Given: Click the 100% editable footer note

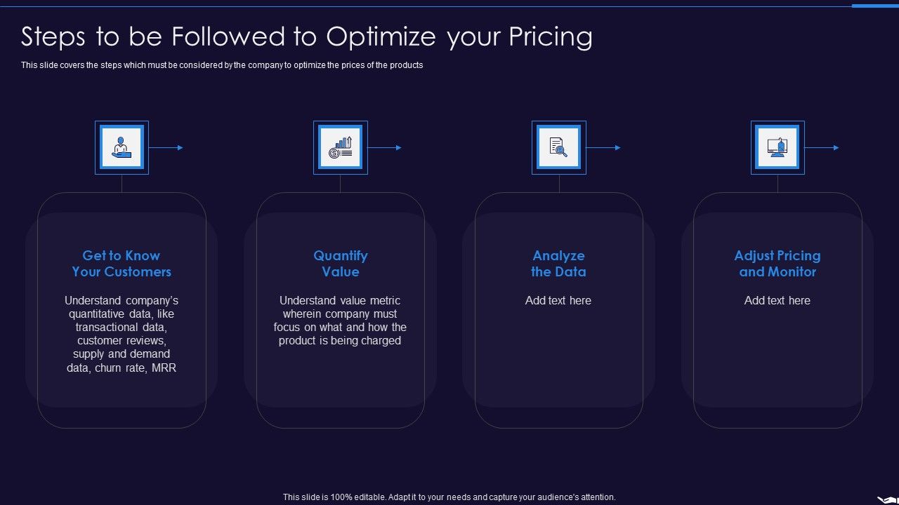Looking at the screenshot, I should click(449, 497).
